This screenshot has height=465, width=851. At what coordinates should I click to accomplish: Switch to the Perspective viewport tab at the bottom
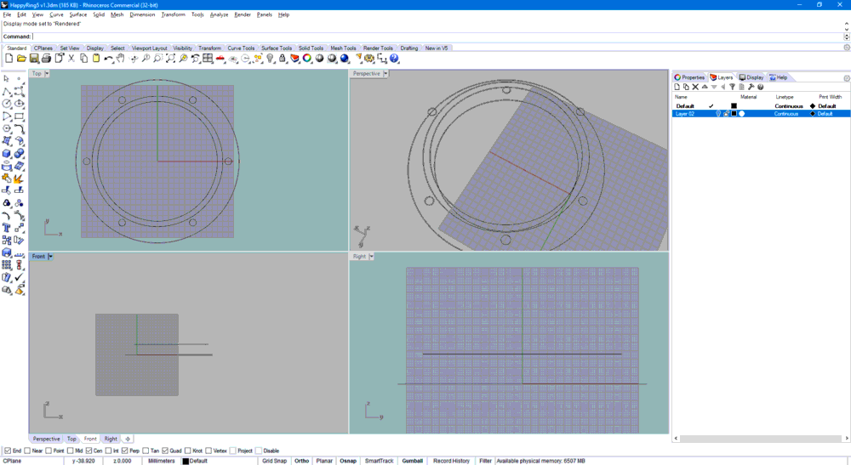pyautogui.click(x=46, y=439)
